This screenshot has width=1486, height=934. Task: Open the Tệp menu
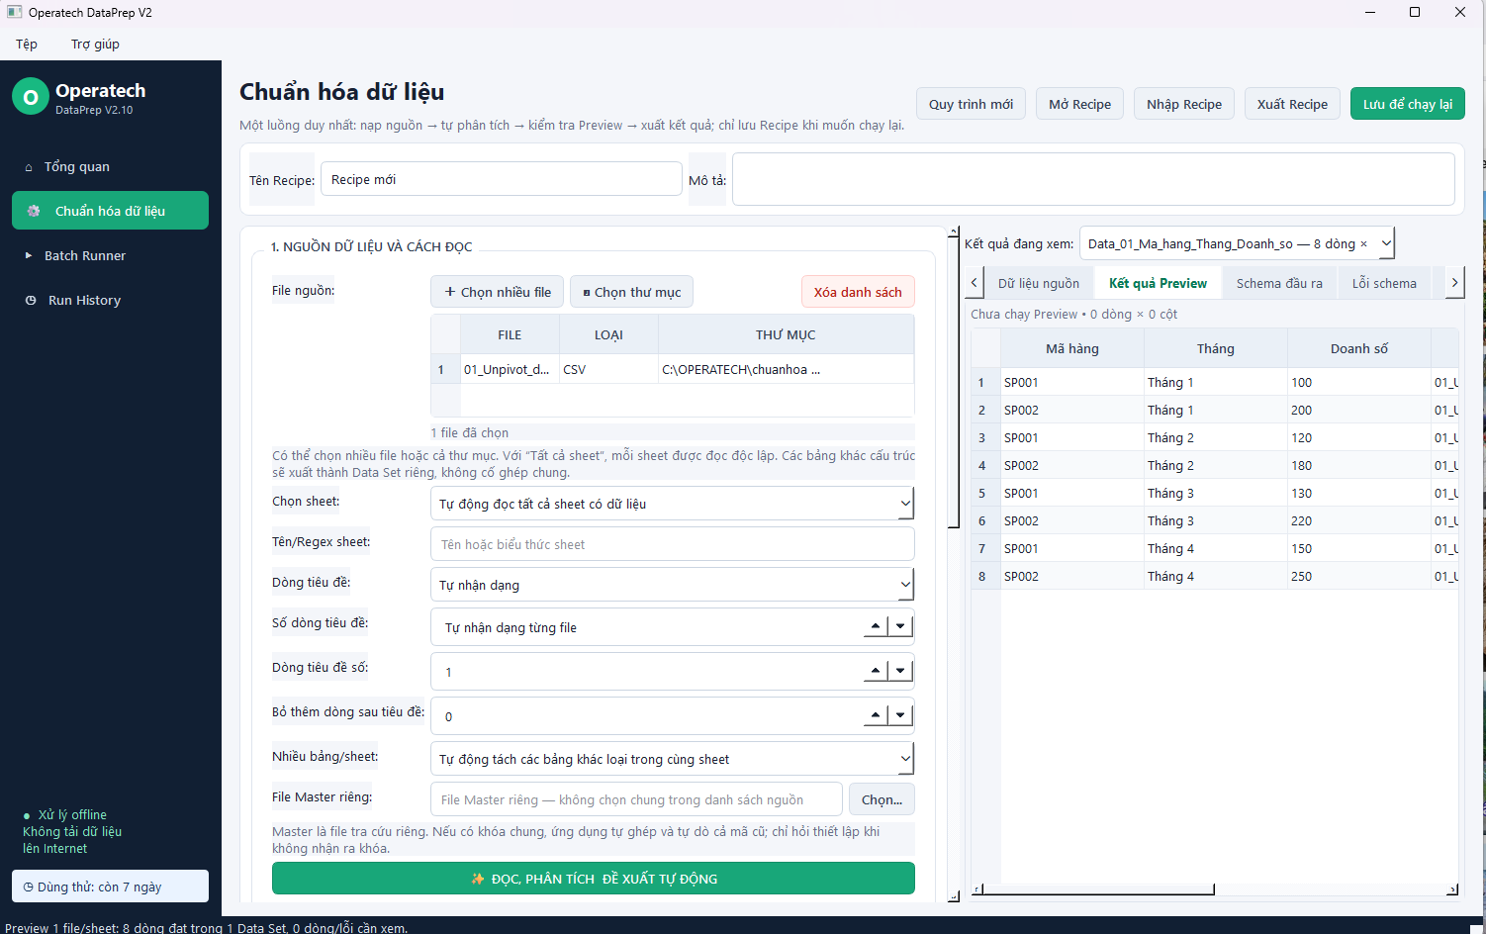pos(27,44)
